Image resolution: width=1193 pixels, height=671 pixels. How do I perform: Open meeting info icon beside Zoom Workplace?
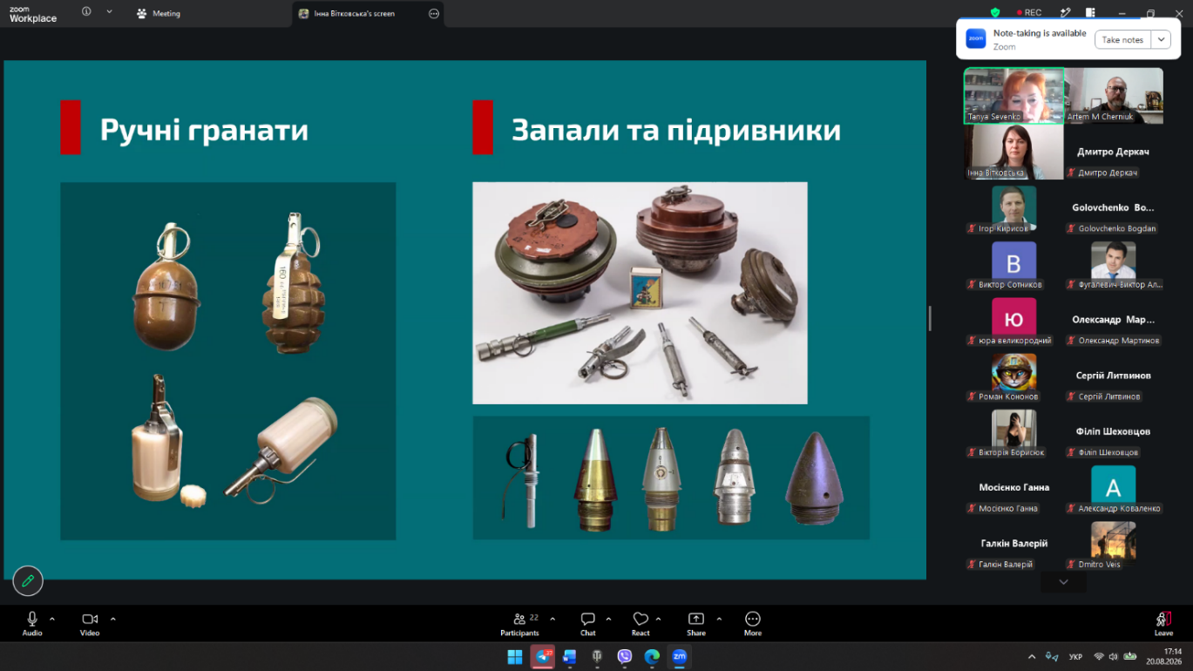86,11
